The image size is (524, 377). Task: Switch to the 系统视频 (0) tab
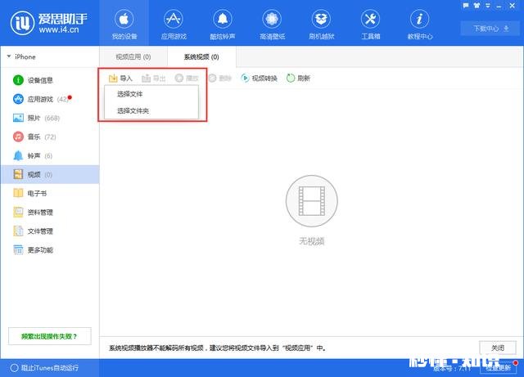[201, 56]
